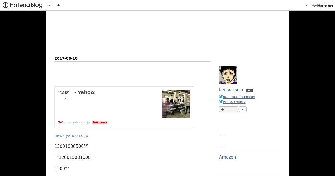335x176 pixels.
Task: Click the station photo thumbnail
Action: point(176,104)
